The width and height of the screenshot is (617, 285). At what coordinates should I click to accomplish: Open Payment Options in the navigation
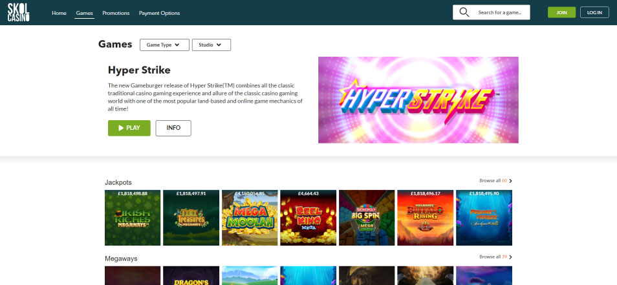159,13
